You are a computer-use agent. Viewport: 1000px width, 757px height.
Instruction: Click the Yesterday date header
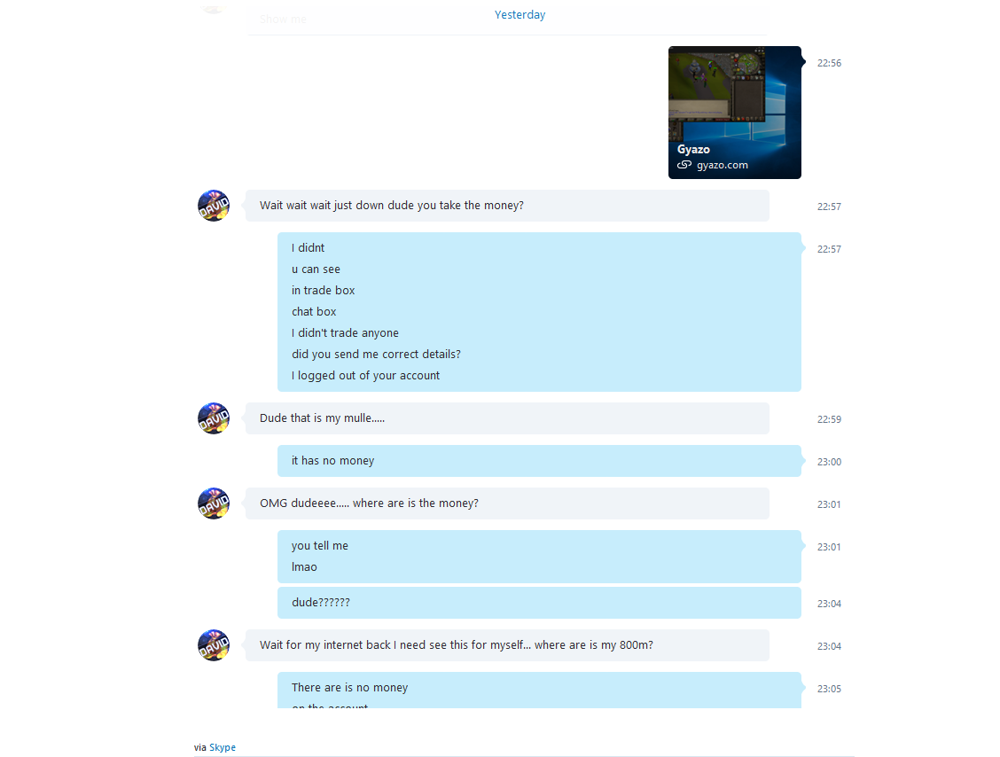520,15
